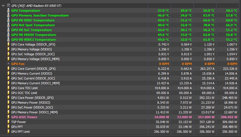The image size is (241, 137).
Task: Click the GPU header title AMD Radeon RX 6900 XT
Action: [38, 5]
